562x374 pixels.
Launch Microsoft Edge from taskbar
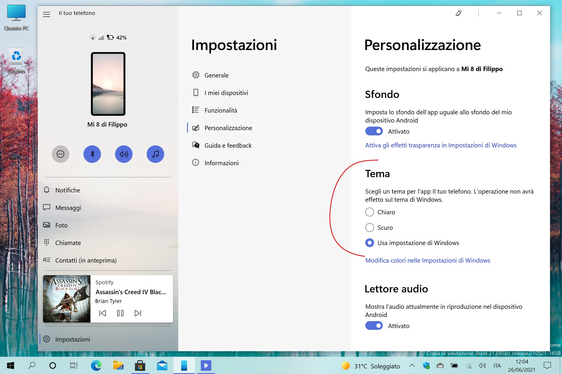[x=96, y=366]
